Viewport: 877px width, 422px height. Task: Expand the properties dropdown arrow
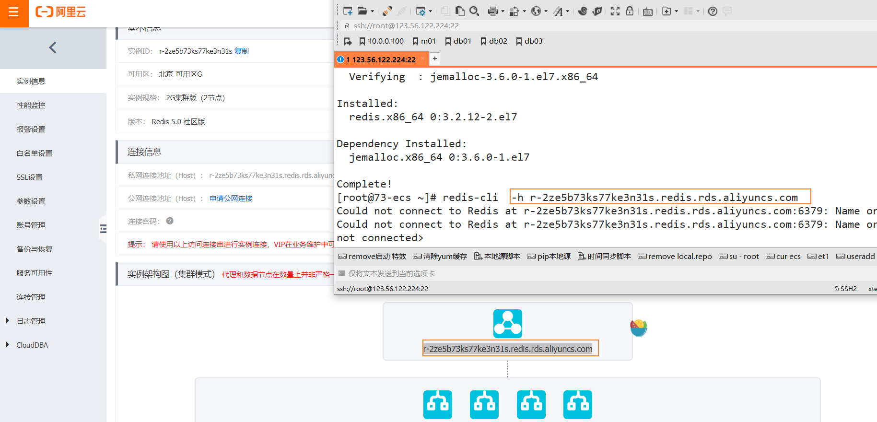[431, 11]
